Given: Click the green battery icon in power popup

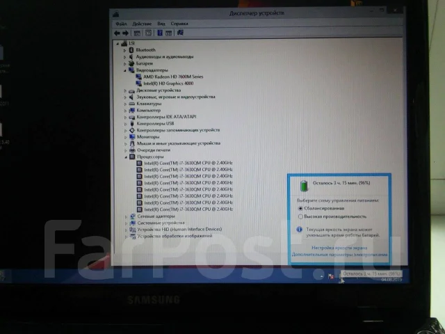Looking at the screenshot, I should [x=304, y=186].
